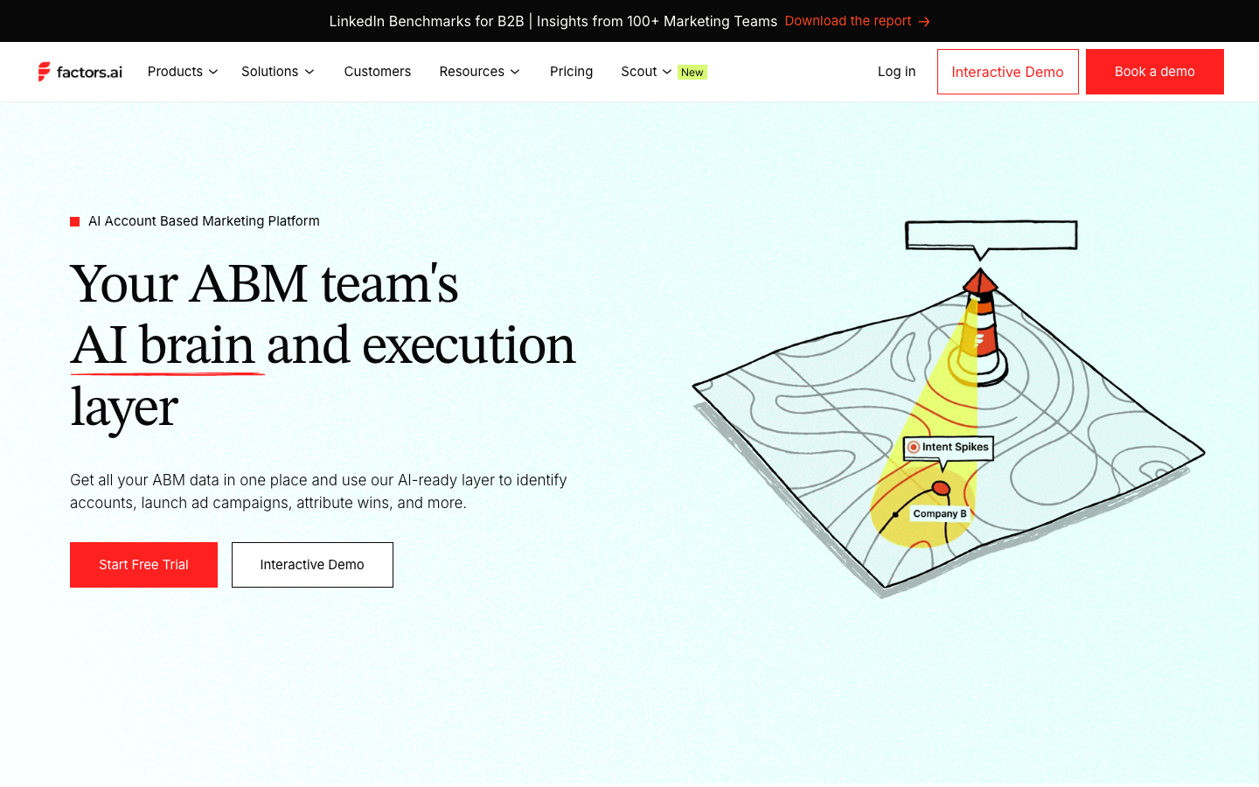Click the Intent Spikes target icon in illustration
The width and height of the screenshot is (1259, 787).
point(914,447)
